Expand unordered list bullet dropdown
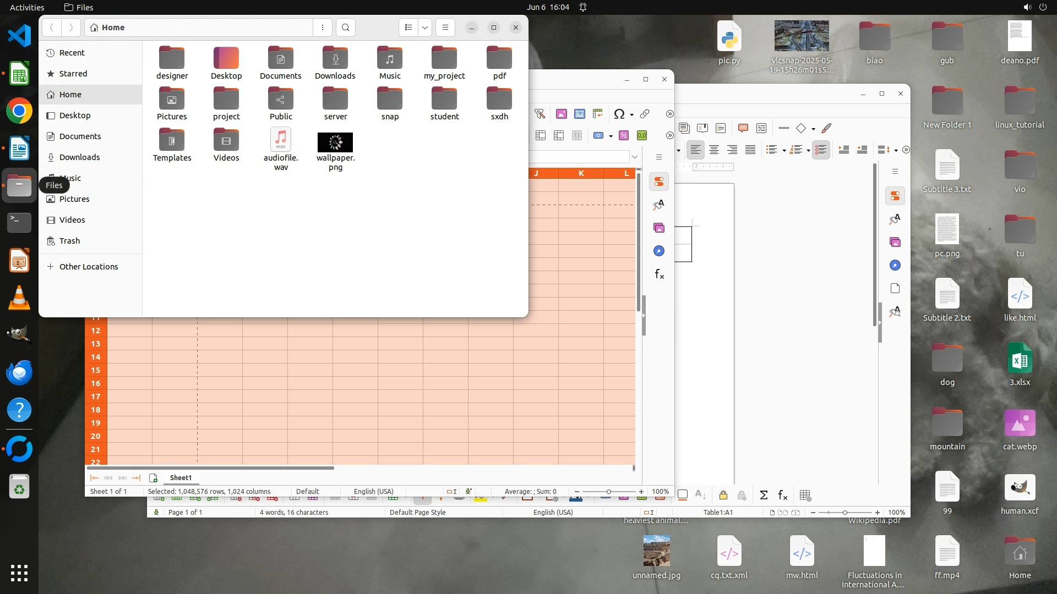 point(784,150)
